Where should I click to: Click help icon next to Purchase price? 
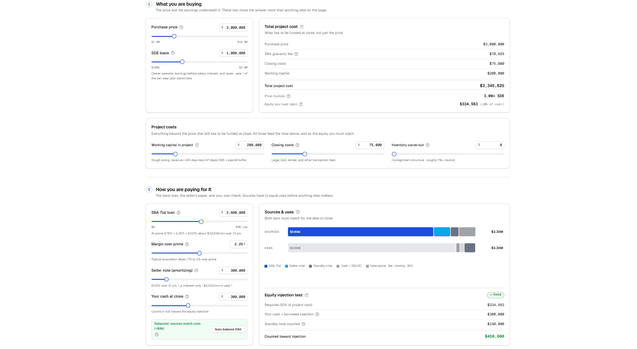coord(181,27)
